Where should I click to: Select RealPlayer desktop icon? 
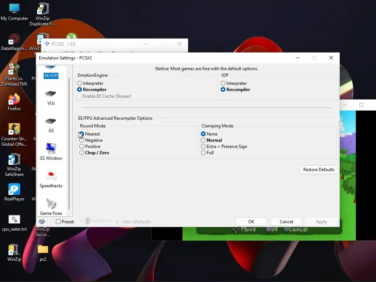pos(14,192)
